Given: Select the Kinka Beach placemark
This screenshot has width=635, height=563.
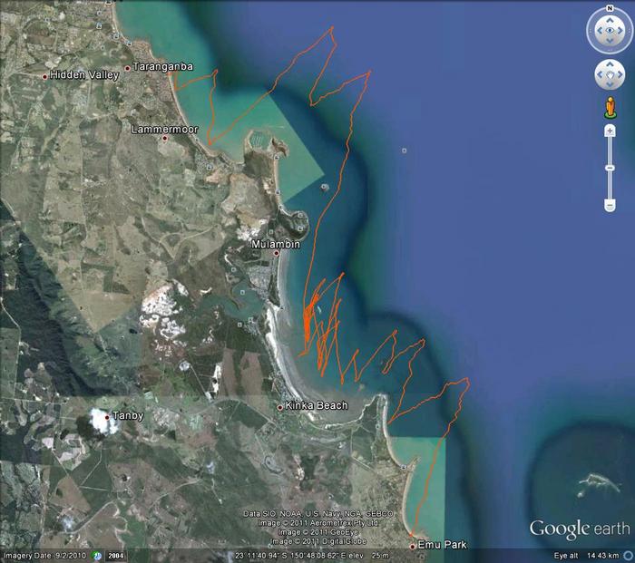Looking at the screenshot, I should [280, 407].
